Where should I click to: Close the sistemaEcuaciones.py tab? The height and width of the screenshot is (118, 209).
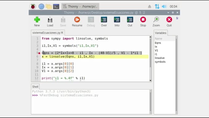pyautogui.click(x=62, y=33)
